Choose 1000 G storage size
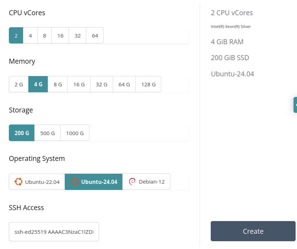The height and width of the screenshot is (249, 297). 75,133
